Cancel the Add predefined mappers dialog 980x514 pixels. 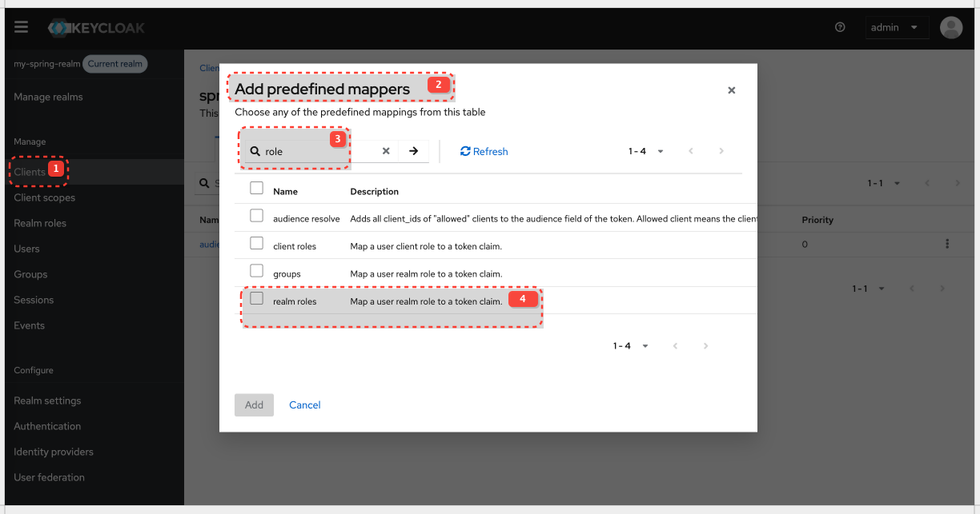pyautogui.click(x=304, y=404)
